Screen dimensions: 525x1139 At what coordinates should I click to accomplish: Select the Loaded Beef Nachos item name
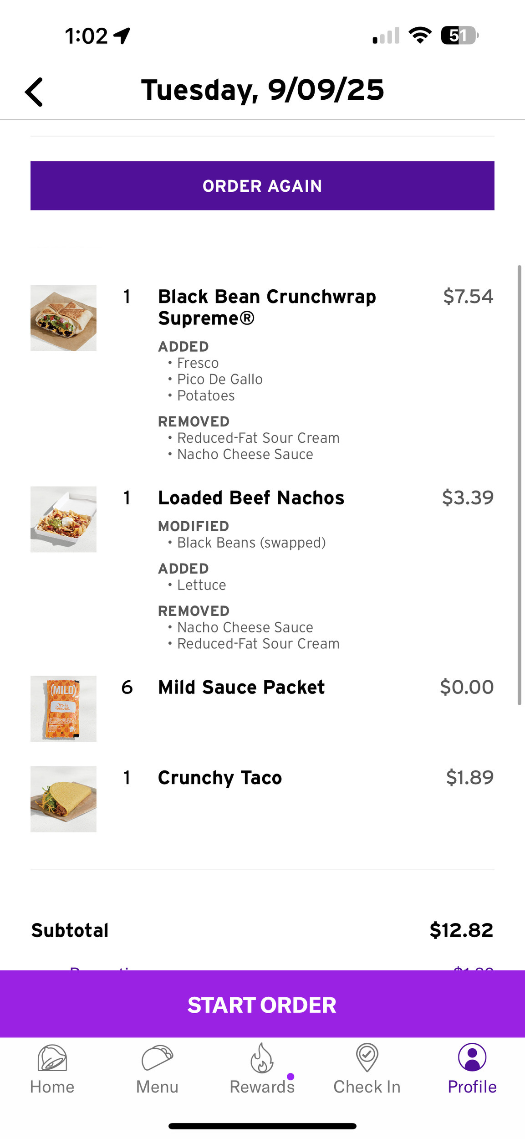(x=251, y=498)
